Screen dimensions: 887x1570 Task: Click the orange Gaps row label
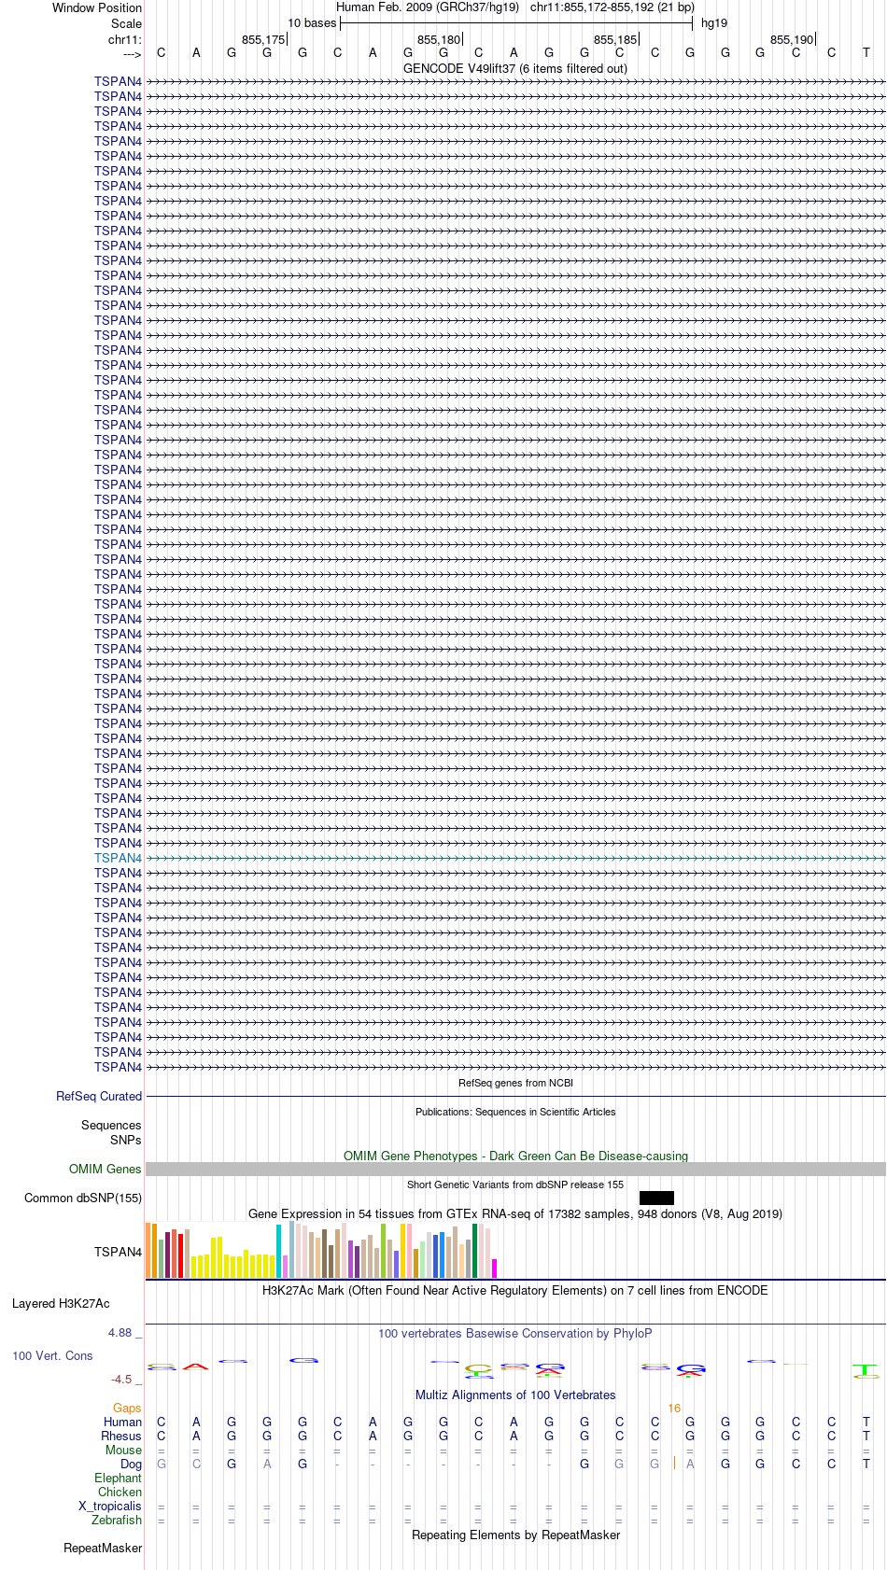(x=127, y=1408)
